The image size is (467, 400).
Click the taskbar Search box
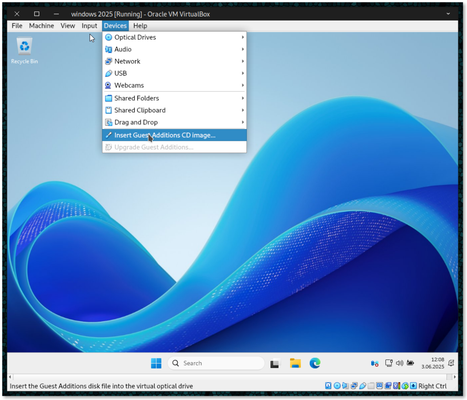point(216,363)
